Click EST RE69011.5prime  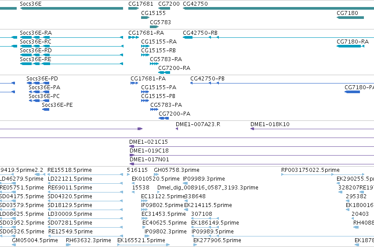click(x=85, y=192)
